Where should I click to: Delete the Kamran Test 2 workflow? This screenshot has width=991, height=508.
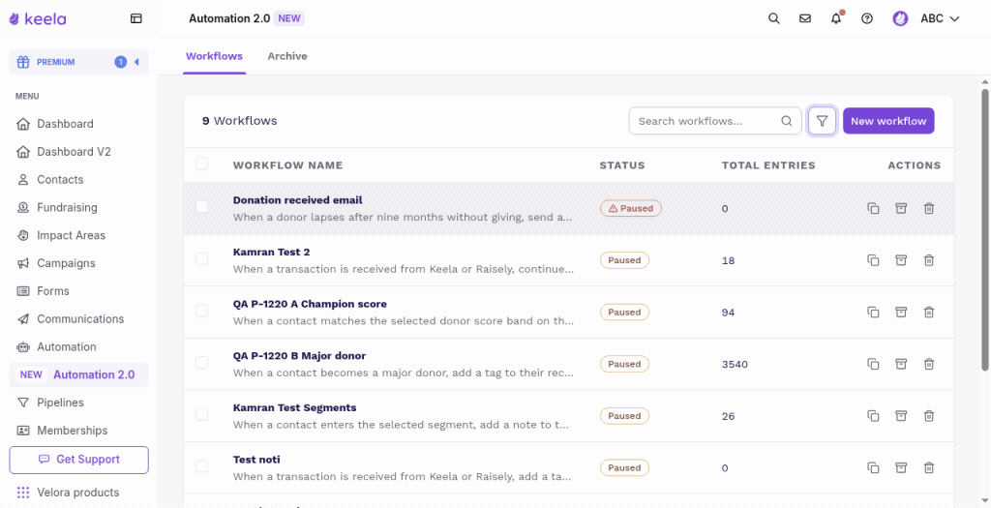tap(928, 260)
